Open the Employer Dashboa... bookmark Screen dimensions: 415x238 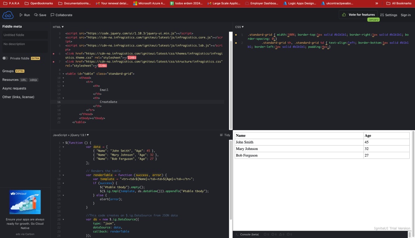point(261,3)
